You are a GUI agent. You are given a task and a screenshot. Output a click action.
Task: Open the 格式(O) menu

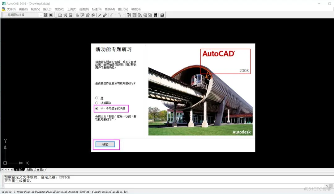click(59, 9)
